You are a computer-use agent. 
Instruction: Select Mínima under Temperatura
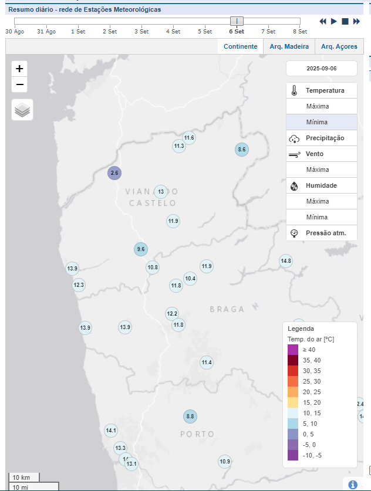322,122
